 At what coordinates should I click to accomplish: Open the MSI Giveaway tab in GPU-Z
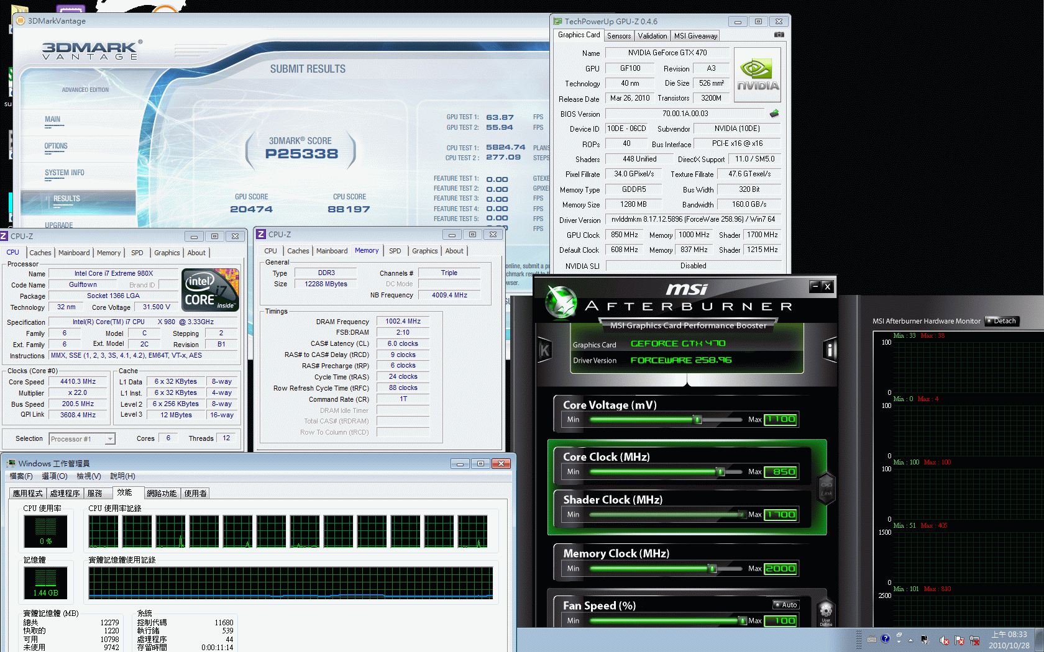point(695,36)
